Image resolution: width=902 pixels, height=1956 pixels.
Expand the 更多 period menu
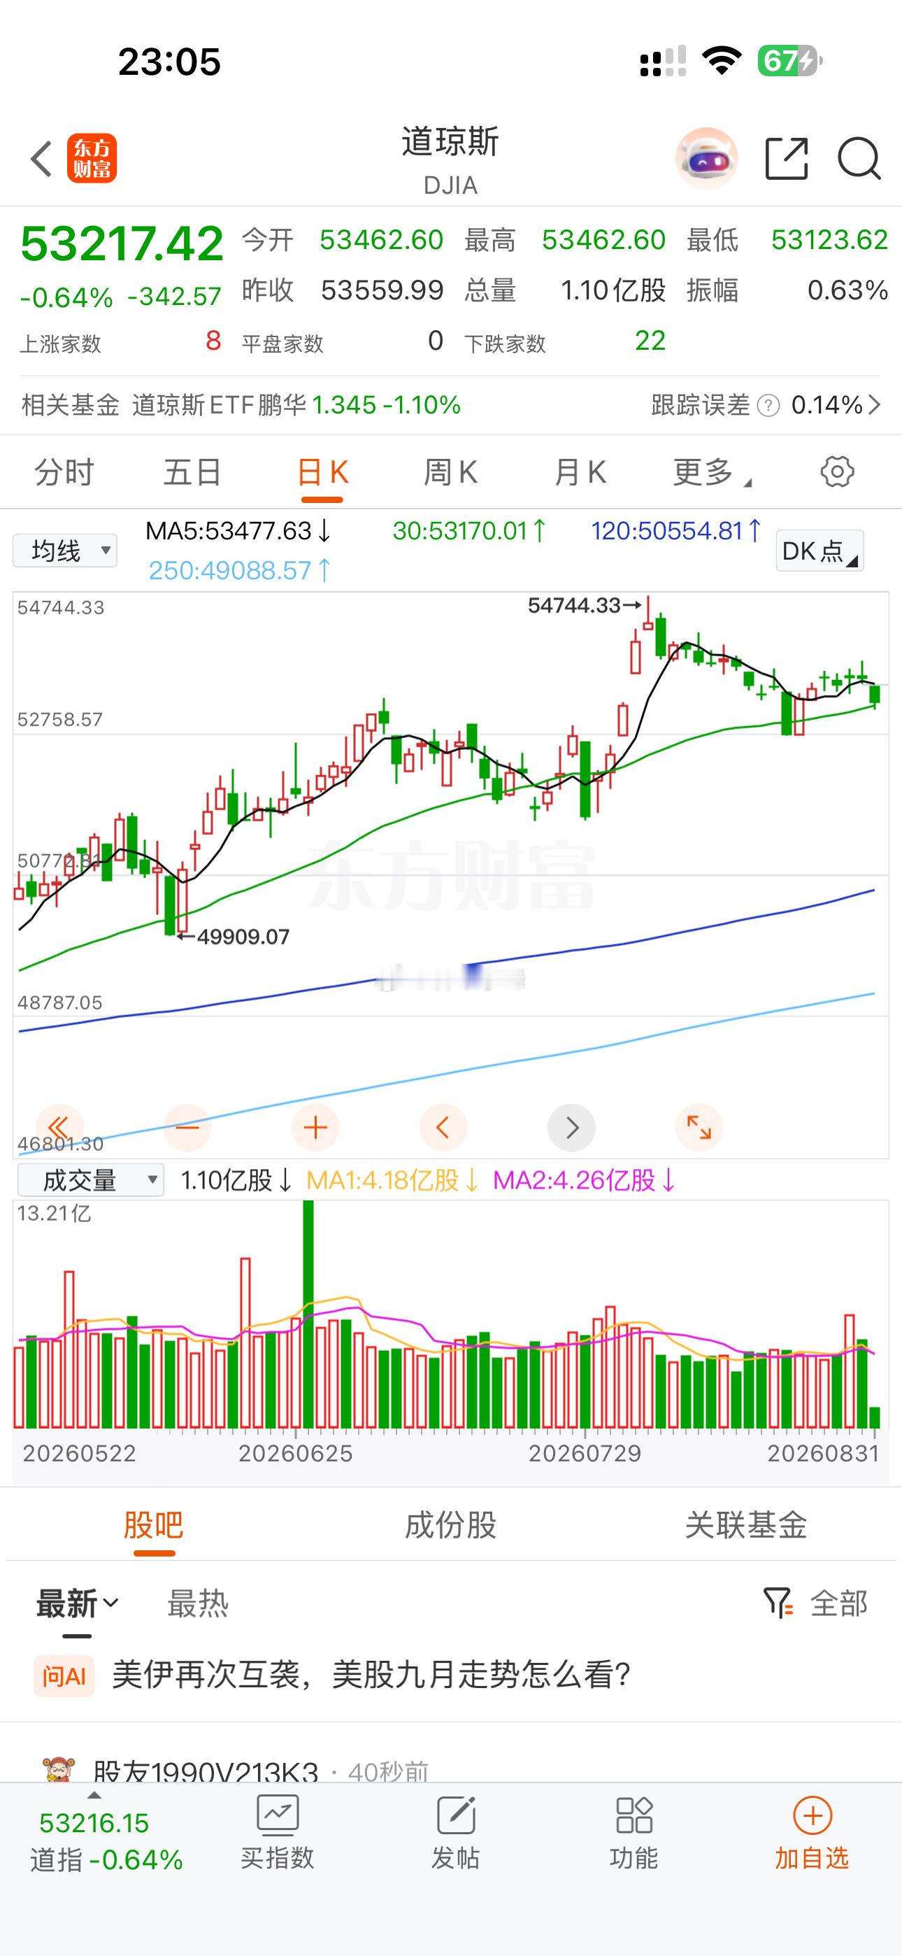coord(713,472)
